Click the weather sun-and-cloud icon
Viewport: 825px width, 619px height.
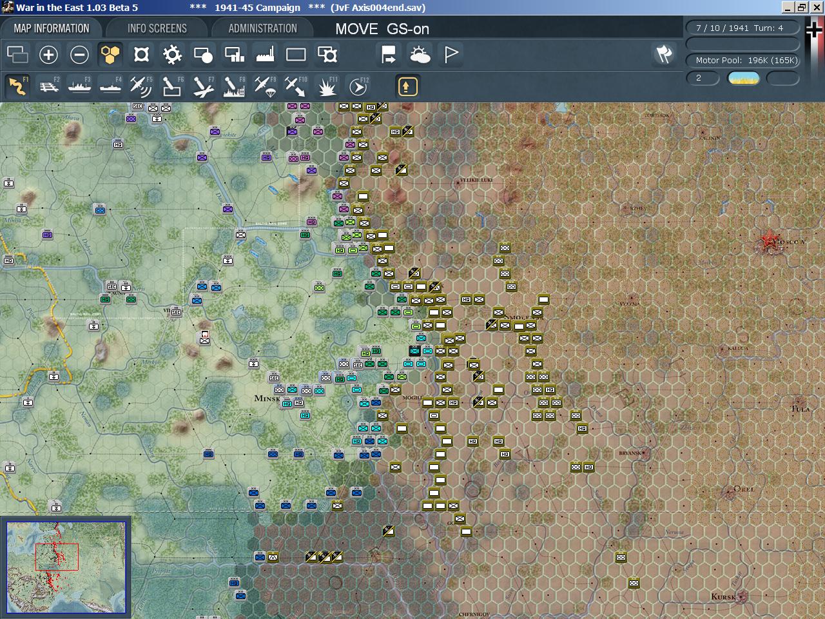pos(420,55)
